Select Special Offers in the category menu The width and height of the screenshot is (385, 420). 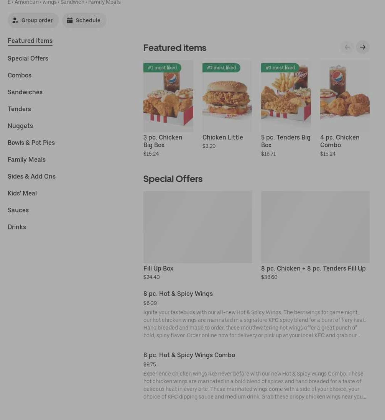28,58
